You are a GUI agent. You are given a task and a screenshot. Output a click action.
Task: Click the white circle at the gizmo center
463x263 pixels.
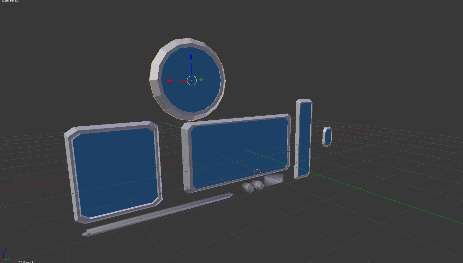tap(192, 80)
